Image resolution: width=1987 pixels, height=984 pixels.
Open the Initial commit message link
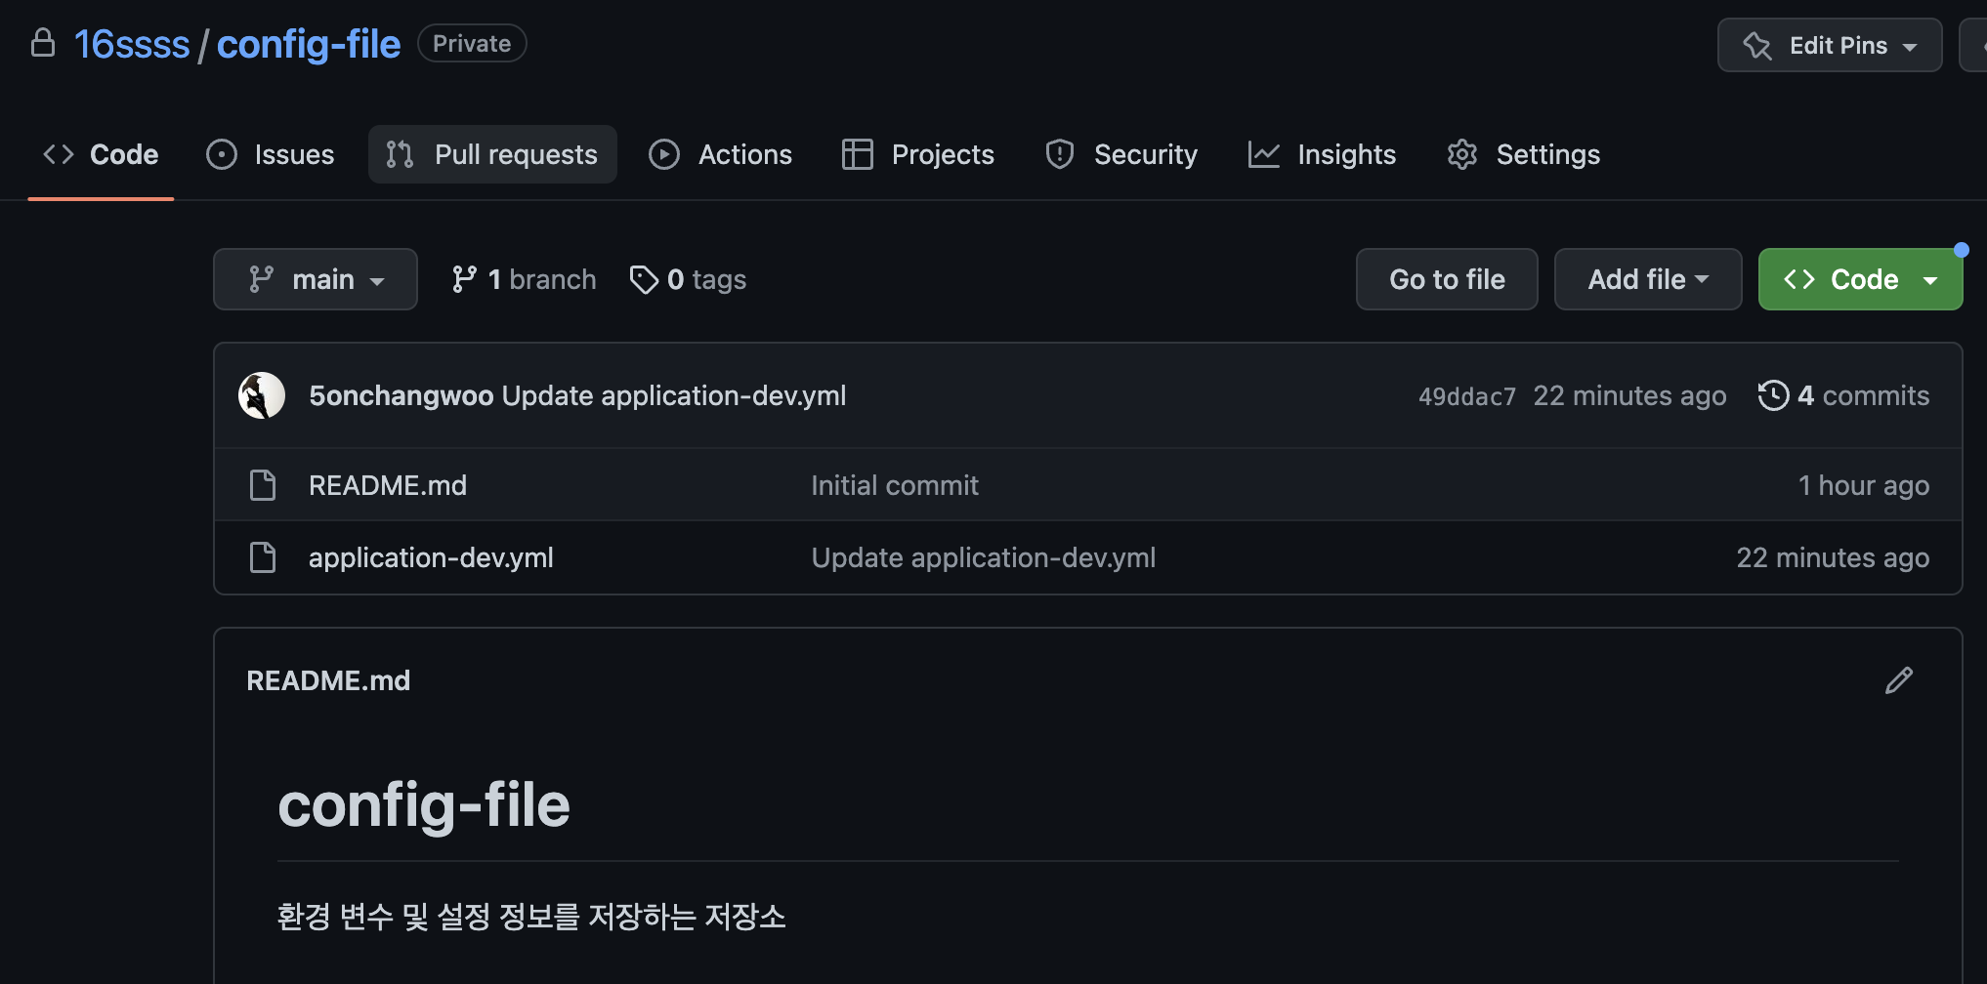895,485
